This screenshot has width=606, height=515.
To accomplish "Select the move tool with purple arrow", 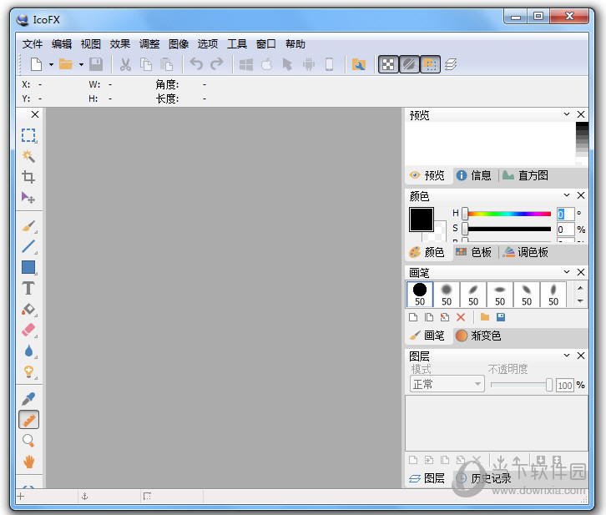I will point(28,198).
